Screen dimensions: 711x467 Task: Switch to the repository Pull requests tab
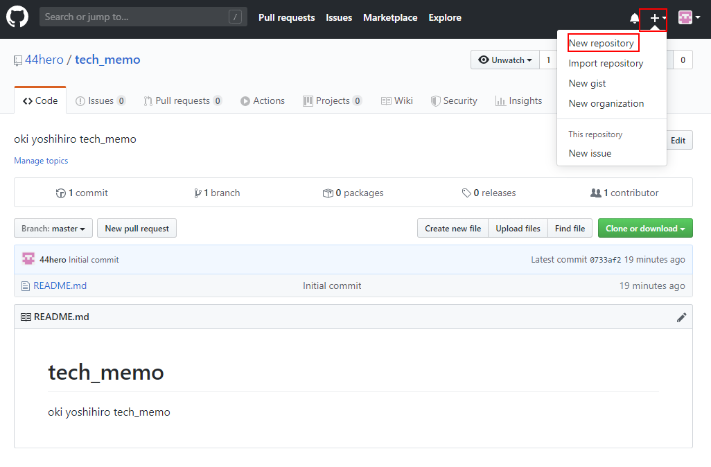click(183, 100)
